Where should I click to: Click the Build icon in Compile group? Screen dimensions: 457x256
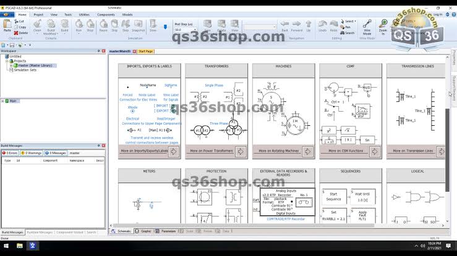coord(64,24)
